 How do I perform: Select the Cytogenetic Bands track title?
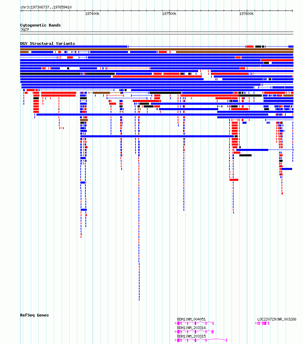[41, 25]
